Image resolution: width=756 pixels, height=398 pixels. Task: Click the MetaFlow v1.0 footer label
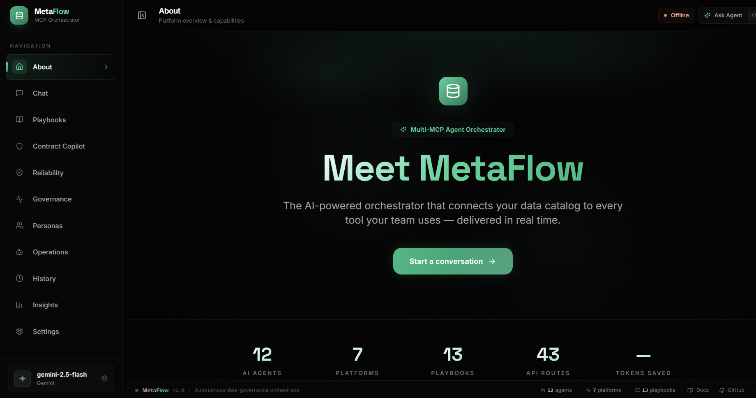point(160,390)
